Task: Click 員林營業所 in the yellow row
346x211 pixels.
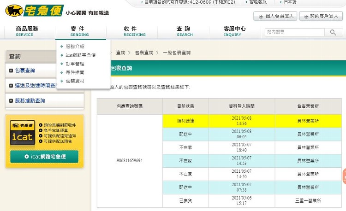Action: 308,121
